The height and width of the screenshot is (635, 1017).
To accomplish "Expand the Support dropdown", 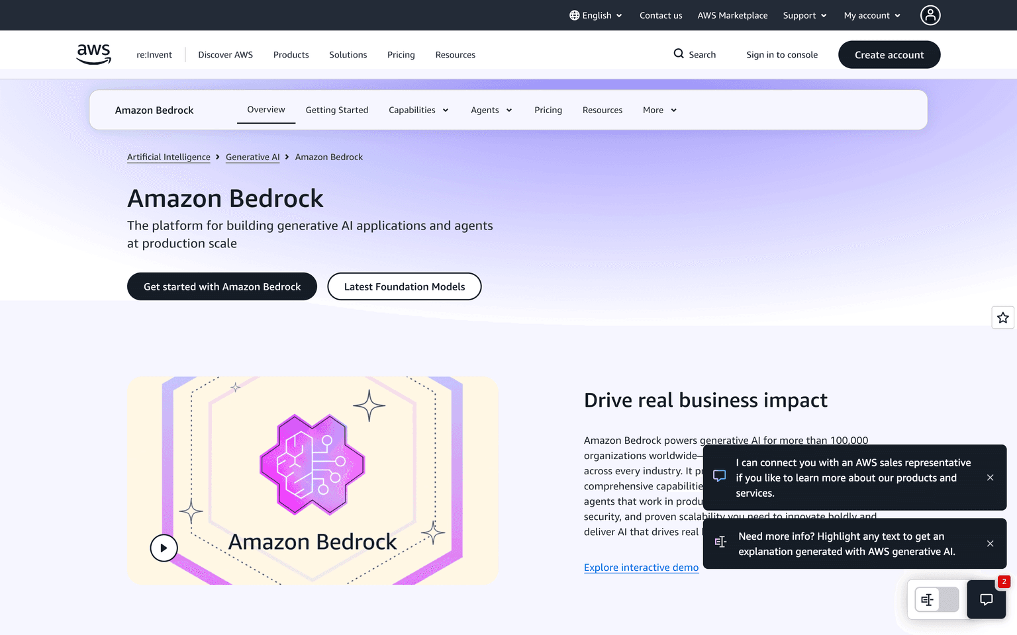I will click(x=804, y=15).
